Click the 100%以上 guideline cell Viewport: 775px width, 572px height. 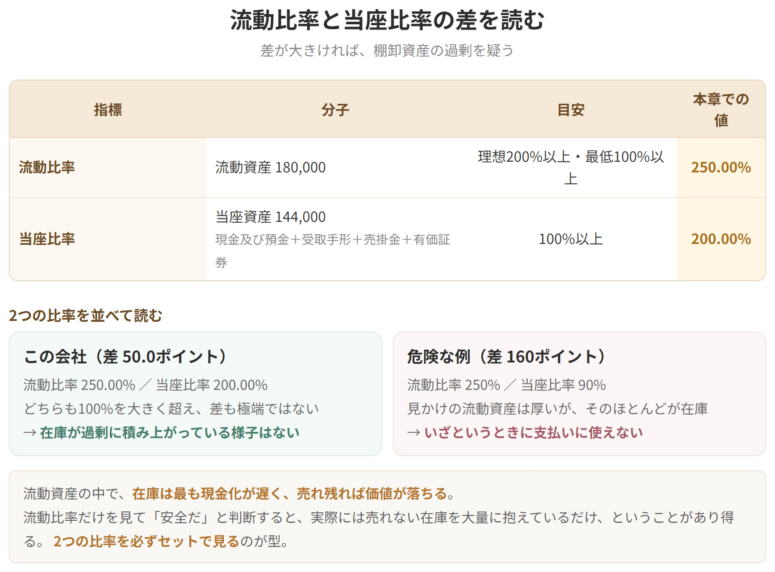571,239
